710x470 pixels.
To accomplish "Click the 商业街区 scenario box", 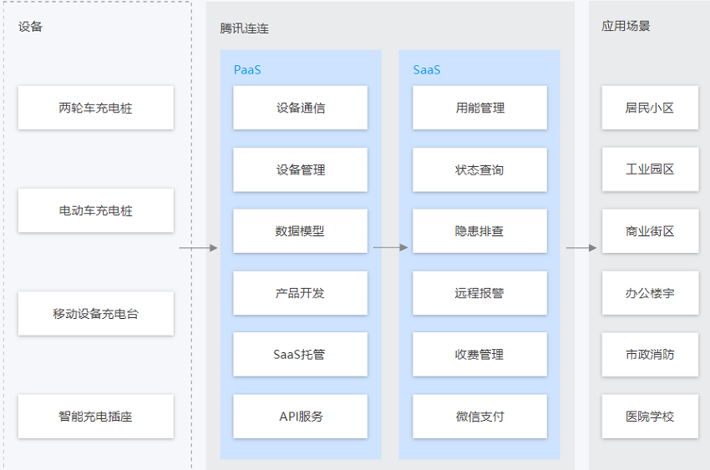I will [x=650, y=231].
